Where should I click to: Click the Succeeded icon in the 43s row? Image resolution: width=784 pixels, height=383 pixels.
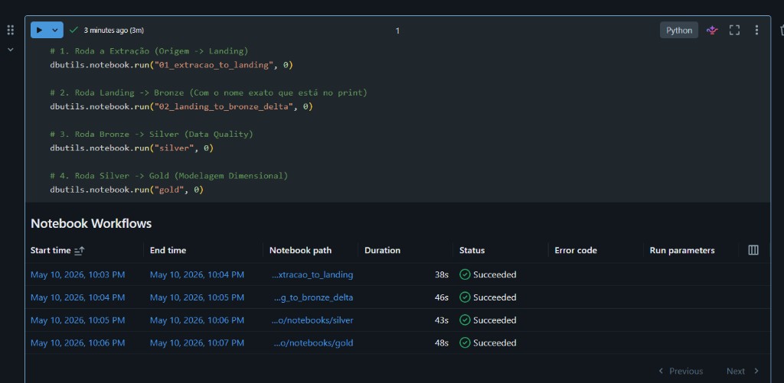(x=465, y=320)
